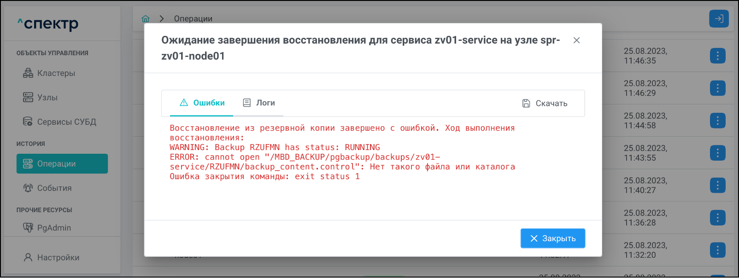
Task: Click the breadcrumb chevron separator
Action: 162,18
